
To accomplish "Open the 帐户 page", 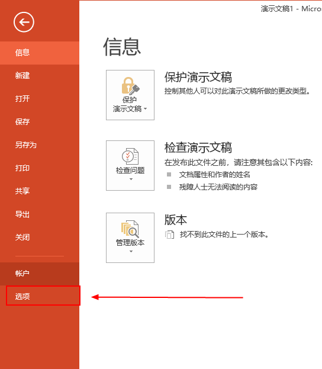I will coord(40,274).
